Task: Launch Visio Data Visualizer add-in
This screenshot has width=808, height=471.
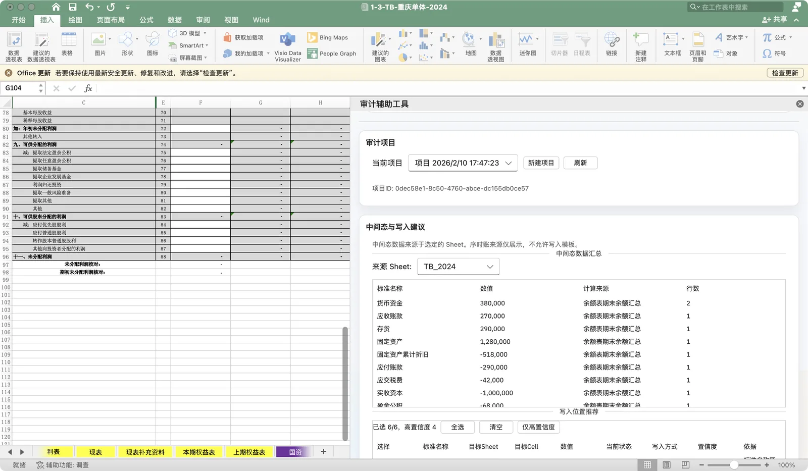Action: click(288, 46)
